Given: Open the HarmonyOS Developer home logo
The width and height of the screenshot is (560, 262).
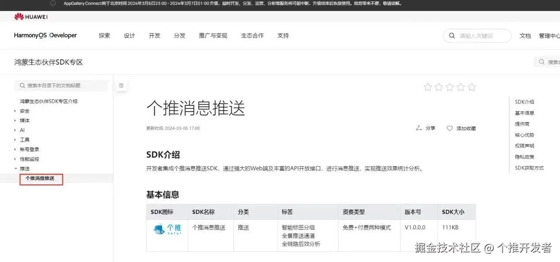Looking at the screenshot, I should (x=45, y=35).
